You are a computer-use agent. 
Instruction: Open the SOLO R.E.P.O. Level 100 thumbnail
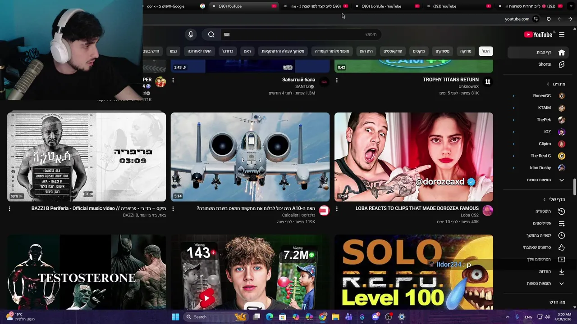click(x=414, y=272)
